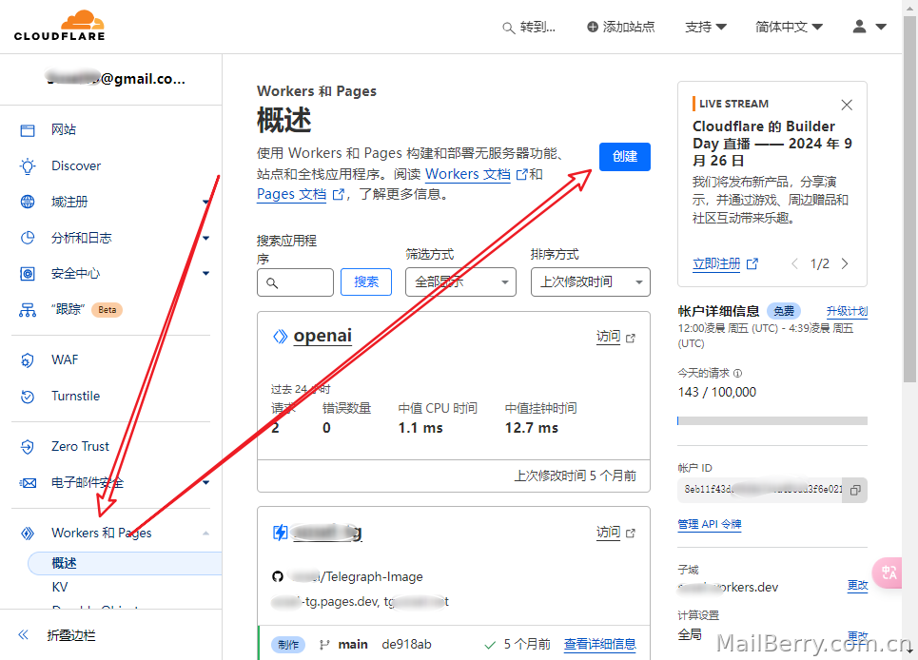Click the Pages project lightning icon
Image resolution: width=918 pixels, height=660 pixels.
point(281,533)
